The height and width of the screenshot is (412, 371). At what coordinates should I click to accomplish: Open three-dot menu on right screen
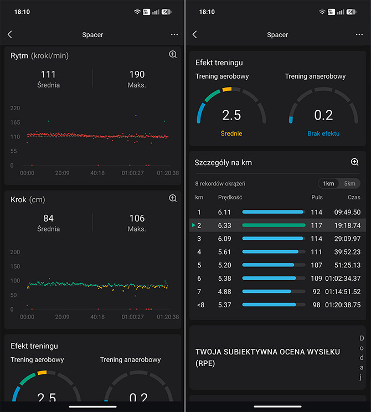tap(359, 34)
